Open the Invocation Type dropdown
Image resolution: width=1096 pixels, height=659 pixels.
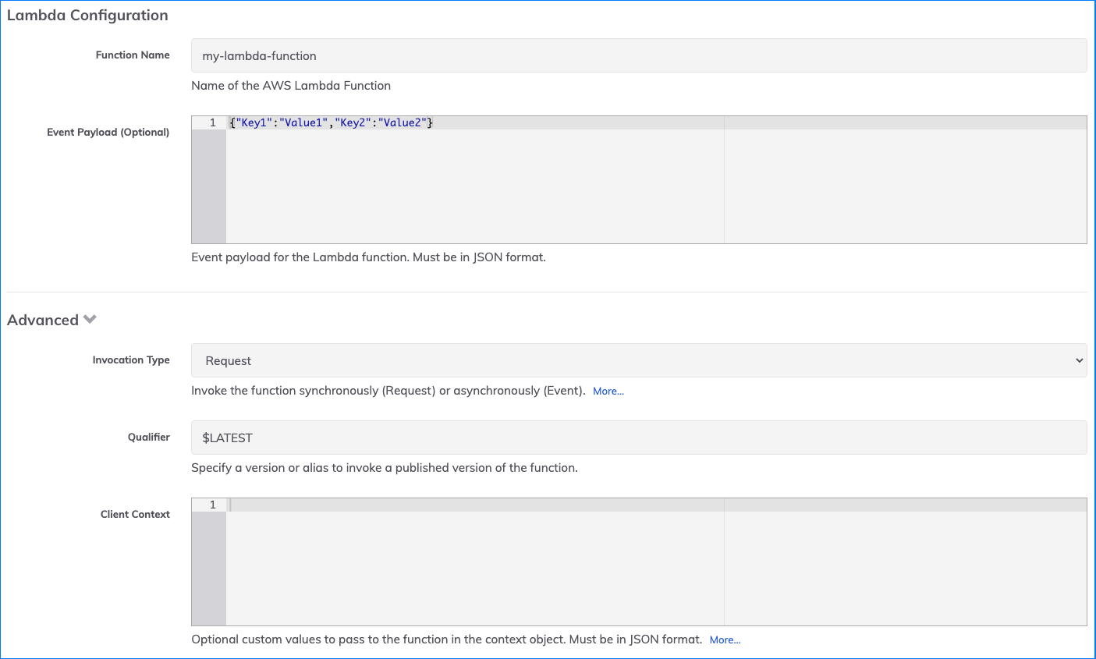639,360
